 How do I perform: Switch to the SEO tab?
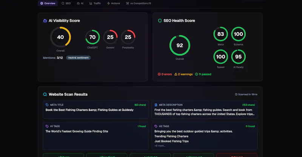(x=66, y=3)
